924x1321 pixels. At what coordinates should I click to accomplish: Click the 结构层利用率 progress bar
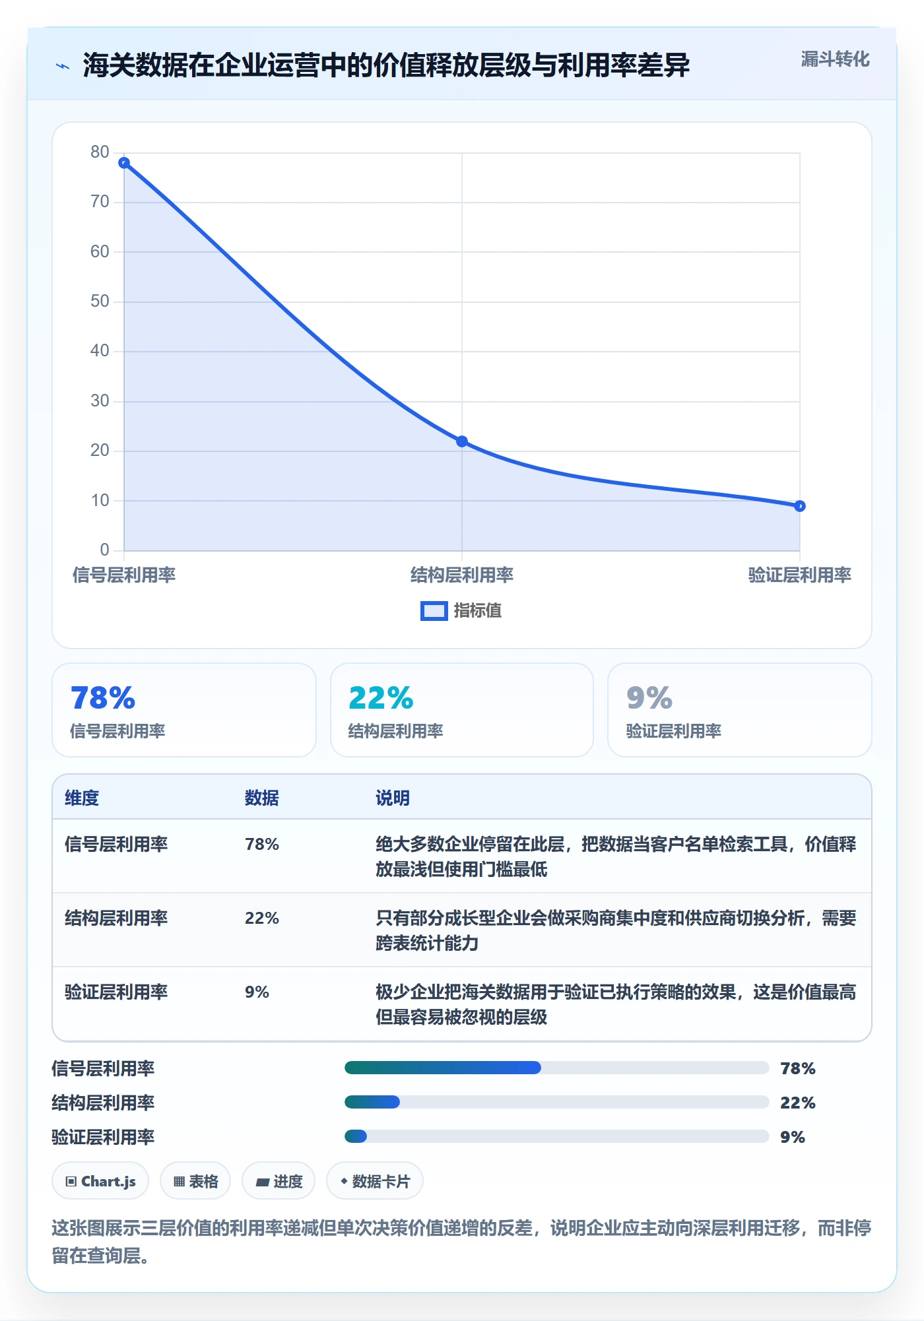[x=556, y=1102]
